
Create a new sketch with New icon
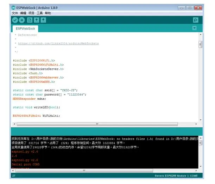click(30, 20)
